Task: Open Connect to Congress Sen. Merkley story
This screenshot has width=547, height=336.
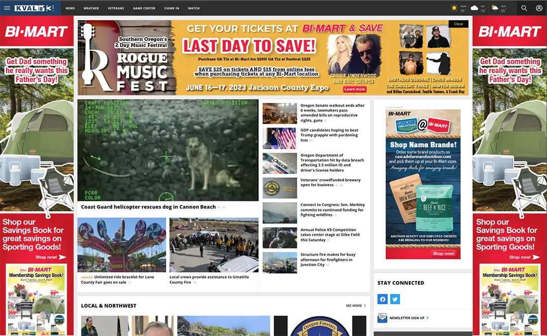Action: click(x=333, y=210)
